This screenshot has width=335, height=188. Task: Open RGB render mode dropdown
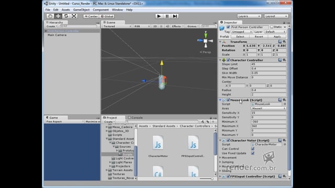coord(142,26)
